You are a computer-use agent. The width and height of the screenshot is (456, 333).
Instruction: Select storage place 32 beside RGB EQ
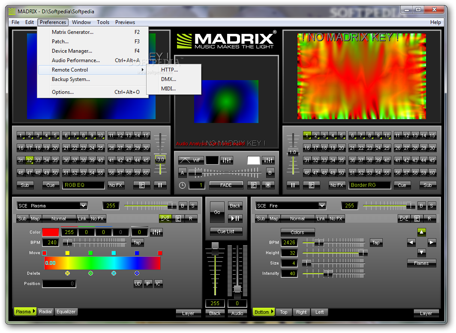click(29, 160)
